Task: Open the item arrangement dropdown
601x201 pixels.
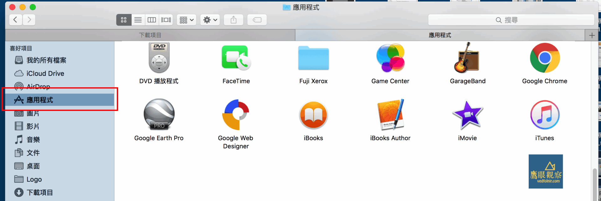Action: 187,20
